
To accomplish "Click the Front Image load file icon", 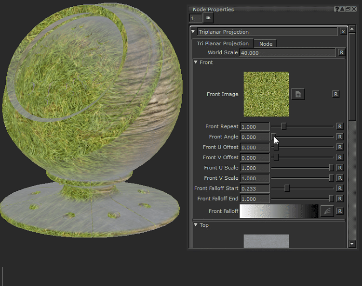I will tap(298, 94).
